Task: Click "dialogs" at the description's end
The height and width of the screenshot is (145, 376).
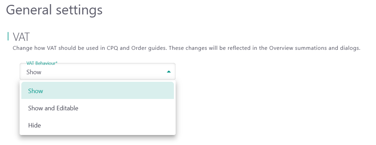Action: pos(350,48)
